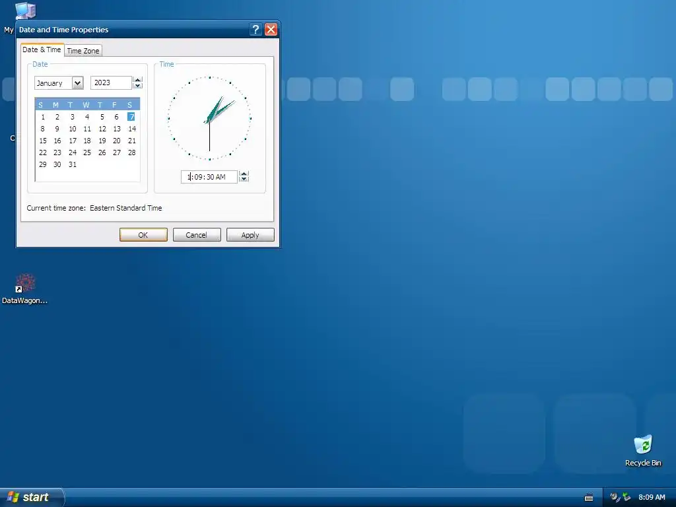Choose day 31 in the calendar
The image size is (676, 507).
73,164
